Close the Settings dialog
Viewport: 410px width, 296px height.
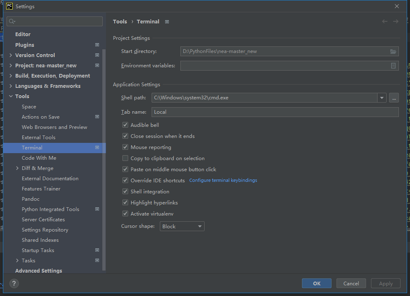(x=397, y=6)
